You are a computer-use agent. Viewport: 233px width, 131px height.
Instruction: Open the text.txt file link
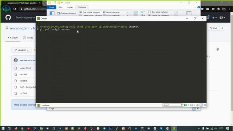click(23, 81)
